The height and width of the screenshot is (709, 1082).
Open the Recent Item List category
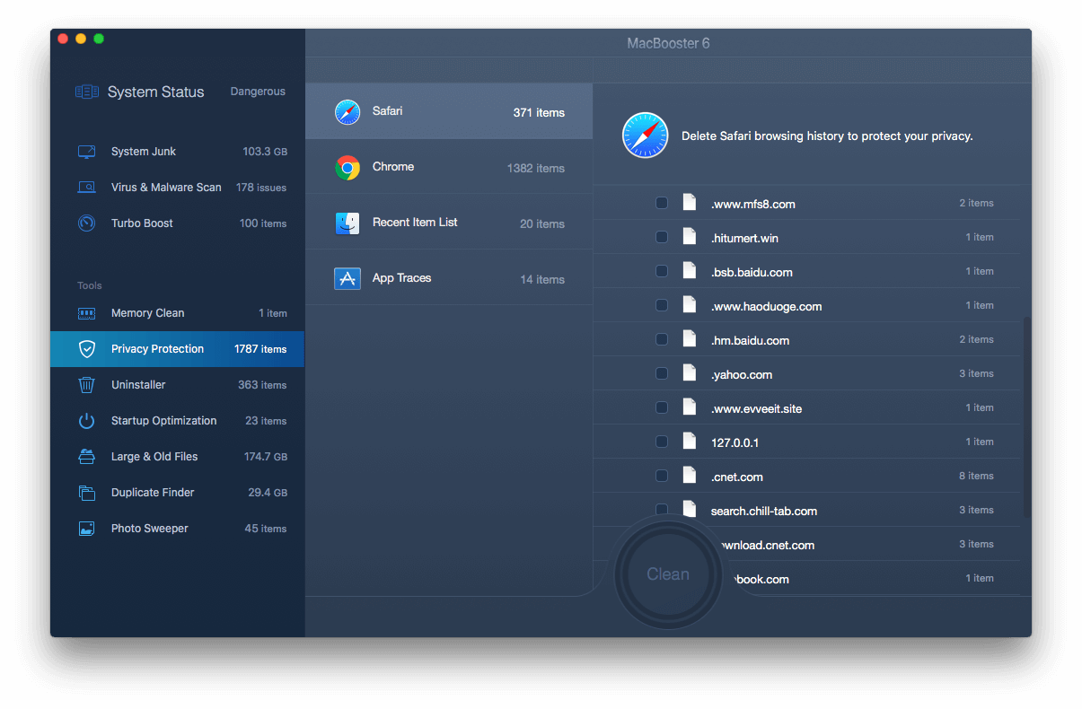[449, 223]
